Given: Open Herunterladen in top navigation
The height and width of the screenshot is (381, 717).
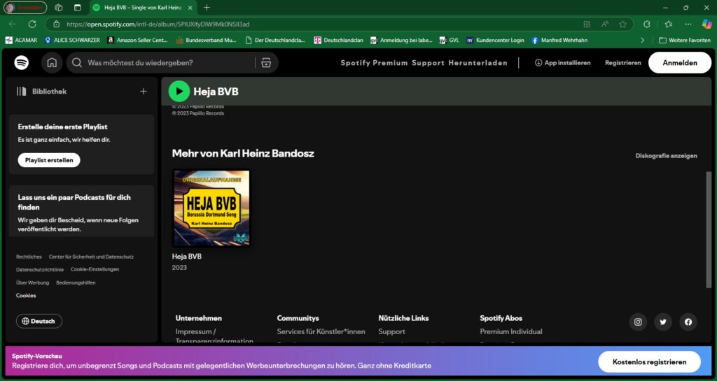Looking at the screenshot, I should pyautogui.click(x=478, y=63).
